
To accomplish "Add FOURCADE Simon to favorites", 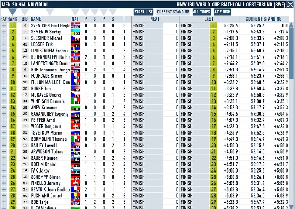I will coord(4,76).
